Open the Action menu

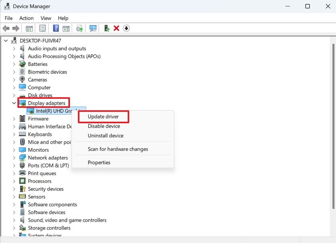coord(26,18)
